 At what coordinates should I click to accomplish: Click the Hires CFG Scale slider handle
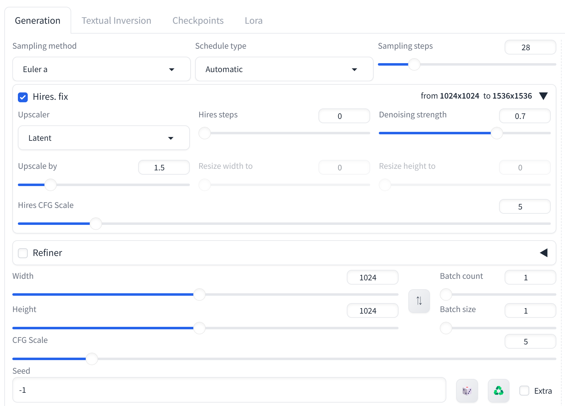point(96,224)
